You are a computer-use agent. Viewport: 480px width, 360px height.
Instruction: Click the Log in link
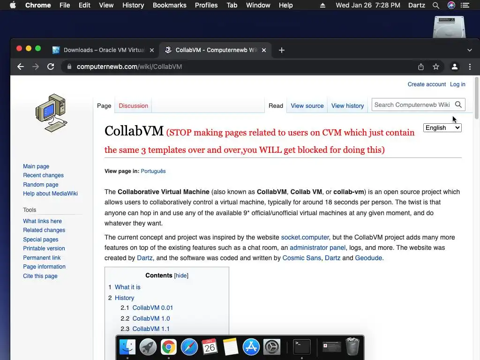click(x=457, y=84)
